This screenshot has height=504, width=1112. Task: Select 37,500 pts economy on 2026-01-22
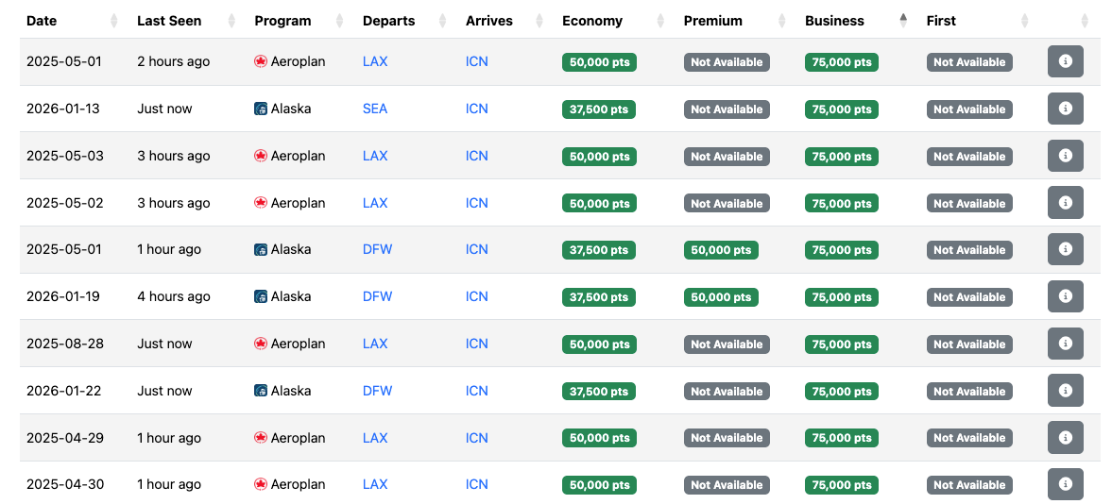click(x=599, y=392)
